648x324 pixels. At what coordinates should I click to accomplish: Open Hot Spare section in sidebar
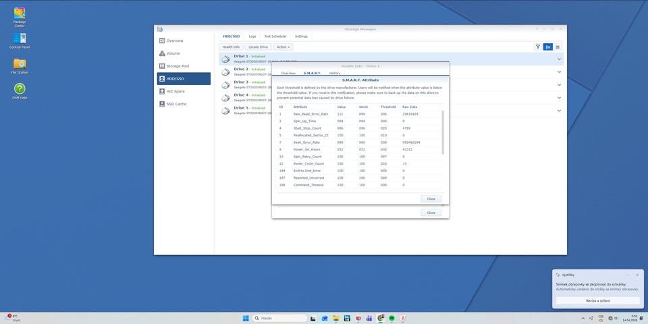pos(175,91)
